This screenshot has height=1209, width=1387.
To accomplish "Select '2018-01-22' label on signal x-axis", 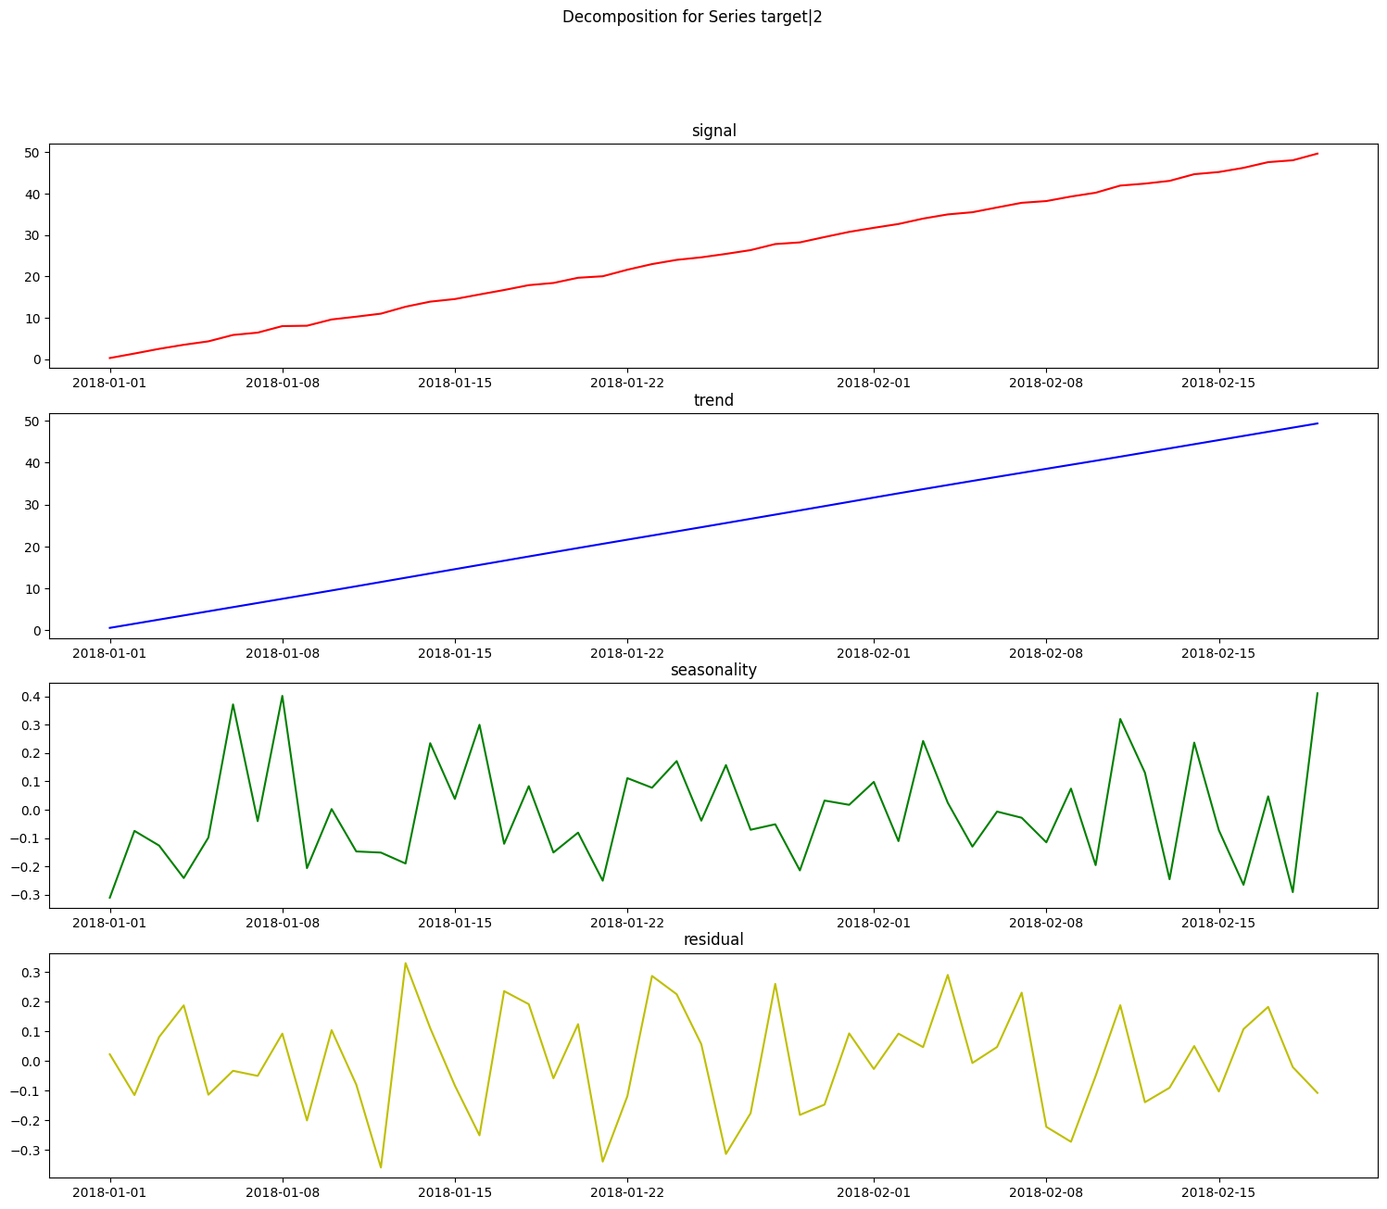I will tap(627, 382).
